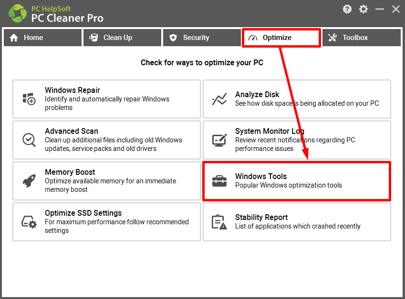
Task: Click 'Optimize available memory' description text
Action: coord(111,185)
